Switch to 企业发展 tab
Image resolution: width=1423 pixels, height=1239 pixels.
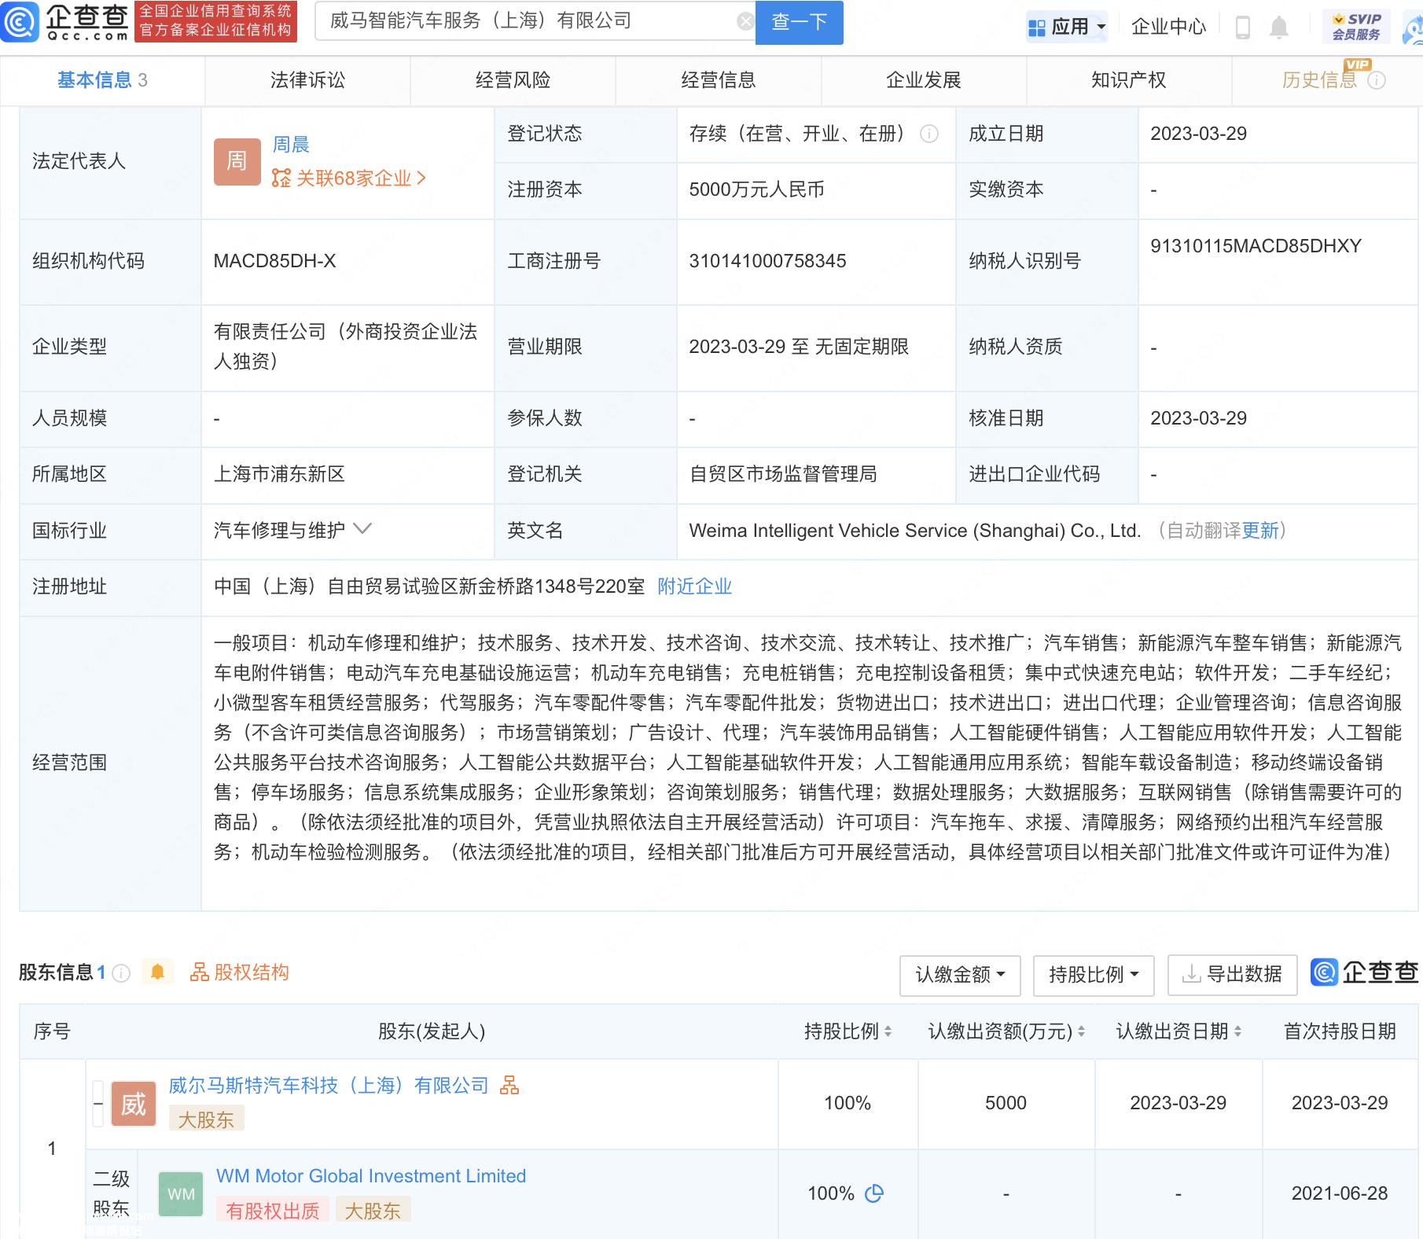(923, 80)
